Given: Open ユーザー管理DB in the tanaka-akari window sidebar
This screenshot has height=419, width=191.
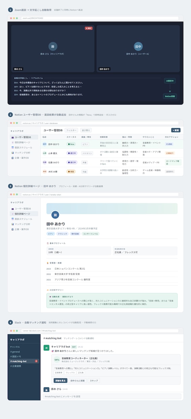Looking at the screenshot, I should click(24, 208).
